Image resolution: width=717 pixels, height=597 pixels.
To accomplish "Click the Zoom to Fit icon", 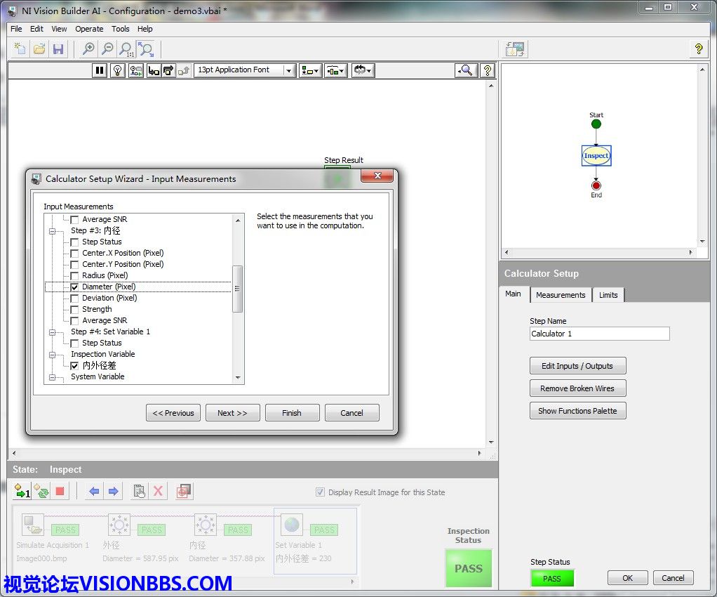I will pos(146,49).
